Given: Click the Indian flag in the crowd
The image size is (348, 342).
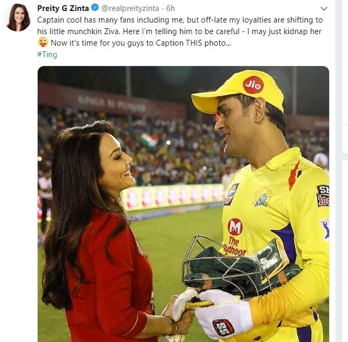Looking at the screenshot, I should [149, 140].
